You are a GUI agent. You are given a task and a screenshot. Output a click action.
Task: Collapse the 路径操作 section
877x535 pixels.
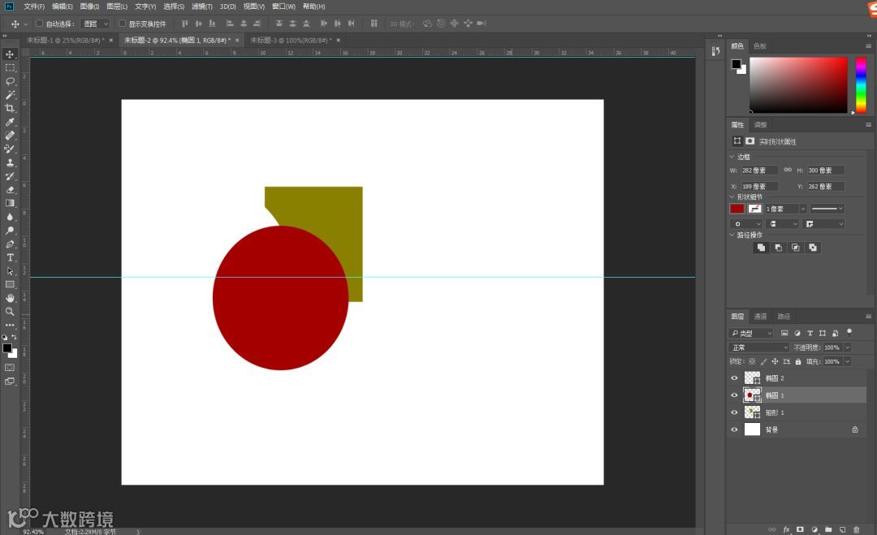click(x=732, y=235)
